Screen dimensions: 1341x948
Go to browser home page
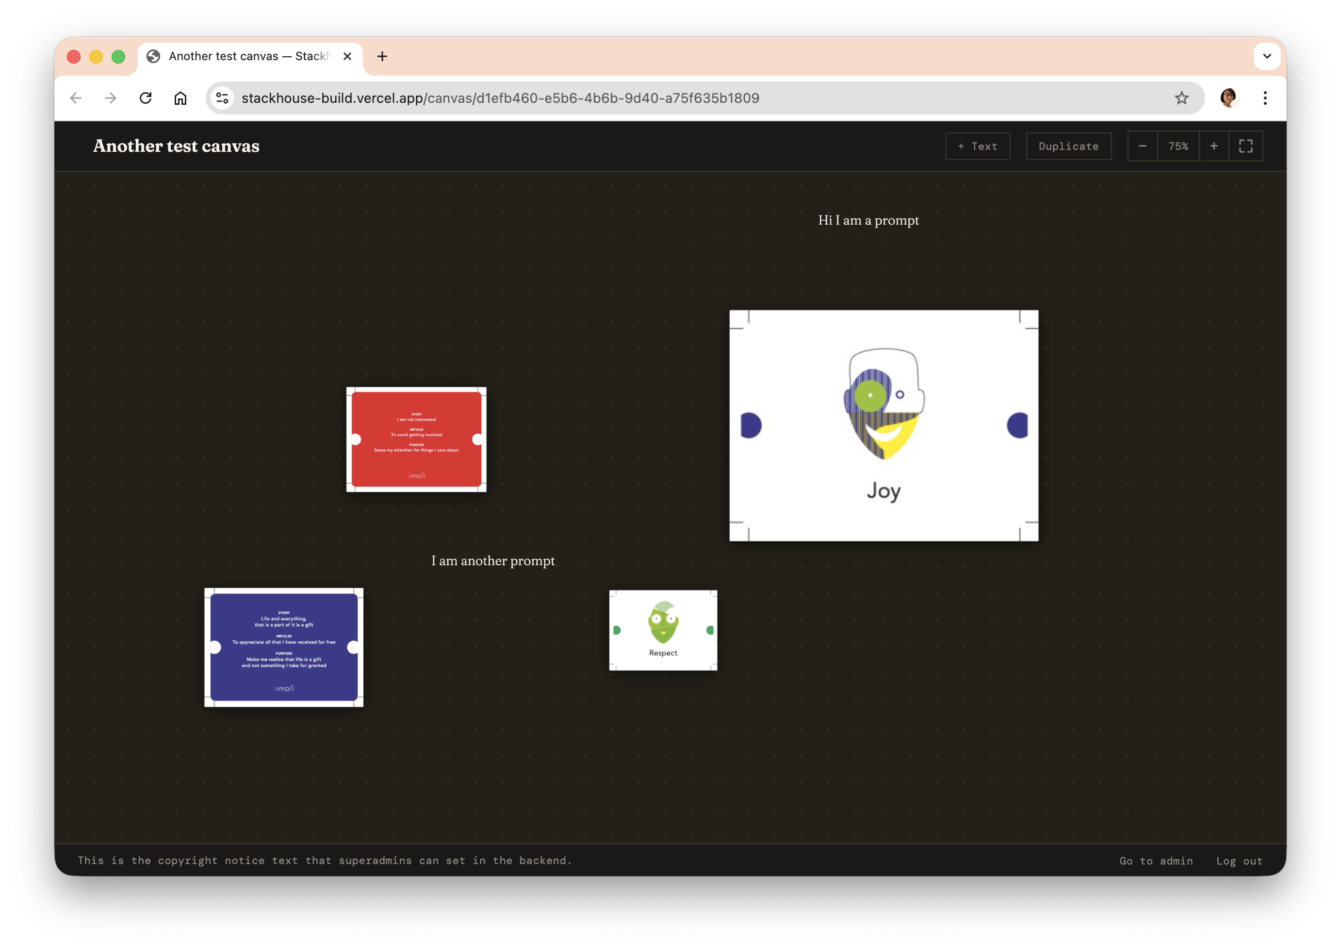[180, 98]
